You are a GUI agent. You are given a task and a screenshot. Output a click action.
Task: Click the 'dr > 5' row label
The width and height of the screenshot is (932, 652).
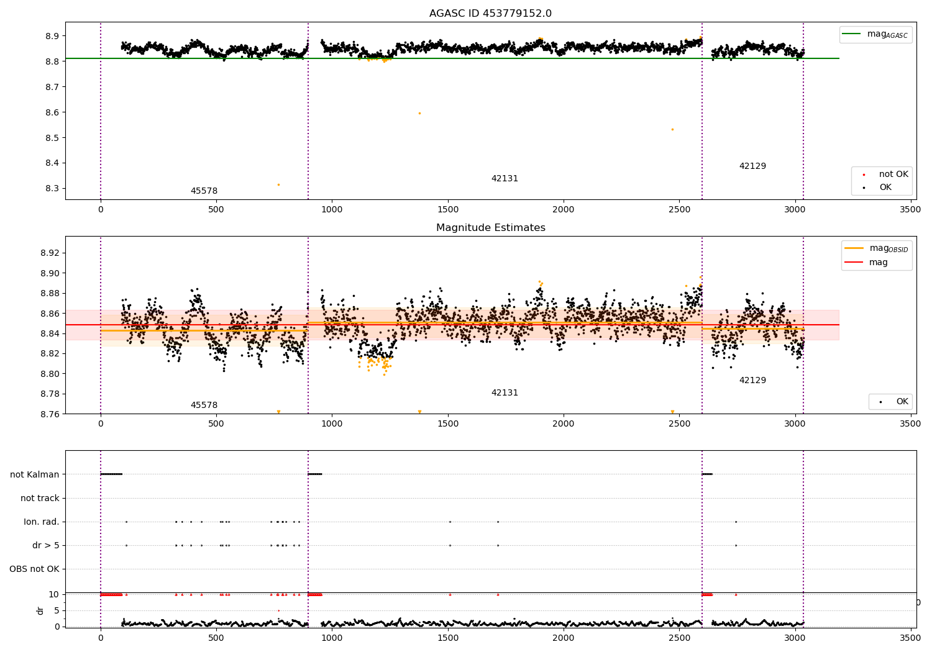tap(46, 545)
